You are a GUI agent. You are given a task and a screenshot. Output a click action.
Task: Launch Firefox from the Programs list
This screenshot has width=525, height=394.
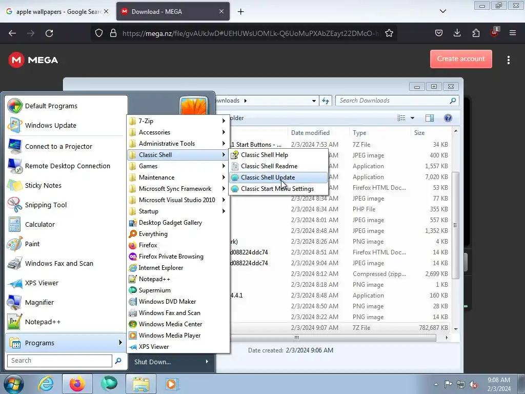[x=178, y=245]
